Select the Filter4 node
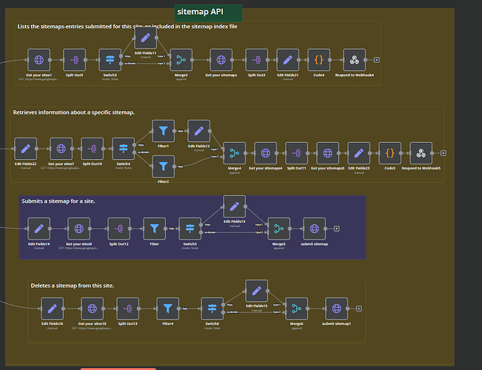The height and width of the screenshot is (370, 482). pyautogui.click(x=167, y=309)
